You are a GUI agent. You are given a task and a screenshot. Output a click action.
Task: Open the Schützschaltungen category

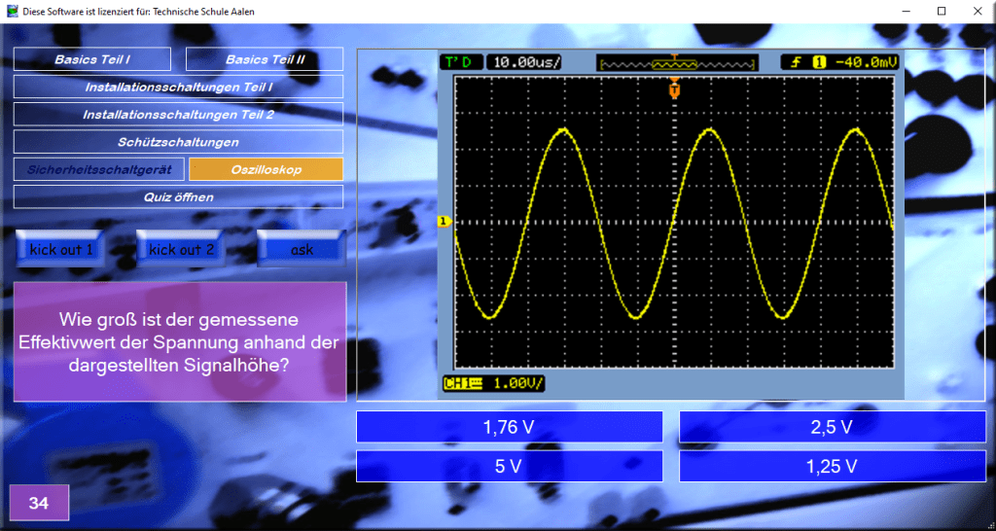[178, 142]
